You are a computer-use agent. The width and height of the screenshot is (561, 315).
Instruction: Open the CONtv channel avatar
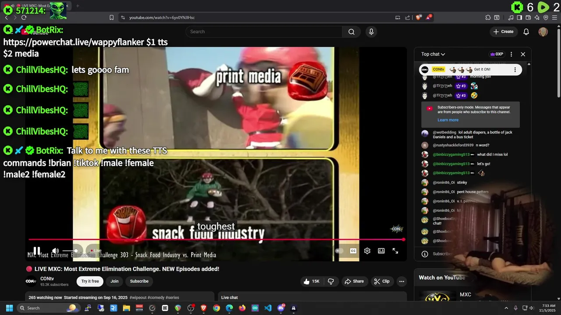(x=31, y=281)
